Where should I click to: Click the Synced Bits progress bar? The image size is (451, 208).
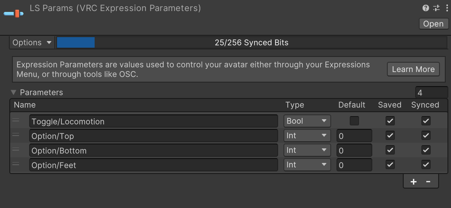click(x=251, y=43)
